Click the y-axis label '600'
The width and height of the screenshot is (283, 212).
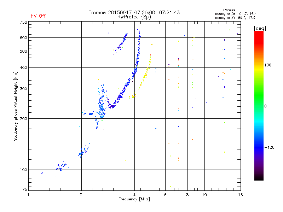click(x=23, y=38)
